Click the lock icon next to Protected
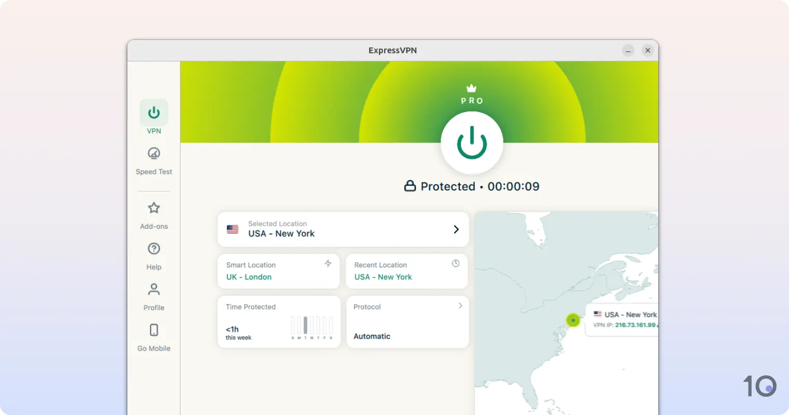789x415 pixels. [411, 186]
